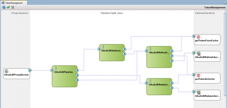Click the gray X discard icon in toolbar
This screenshot has width=227, height=108.
click(13, 7)
